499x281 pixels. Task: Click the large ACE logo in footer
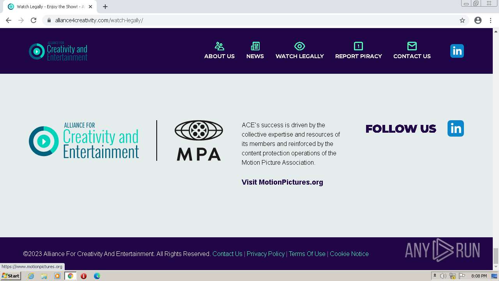84,140
